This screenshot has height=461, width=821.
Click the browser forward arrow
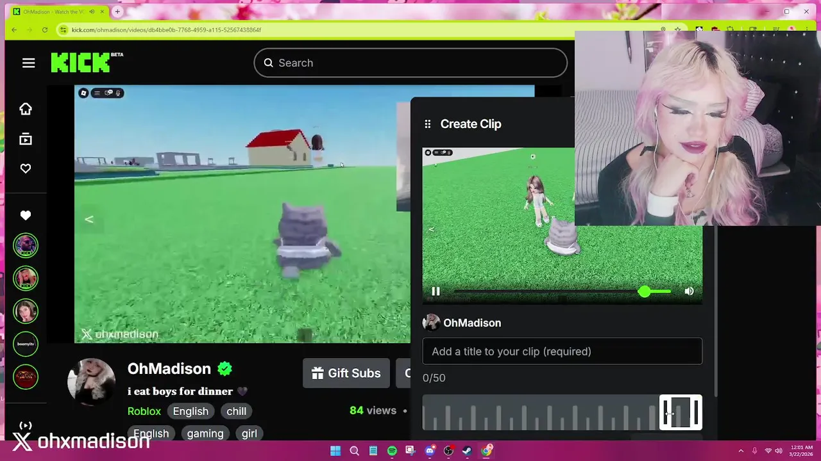29,29
